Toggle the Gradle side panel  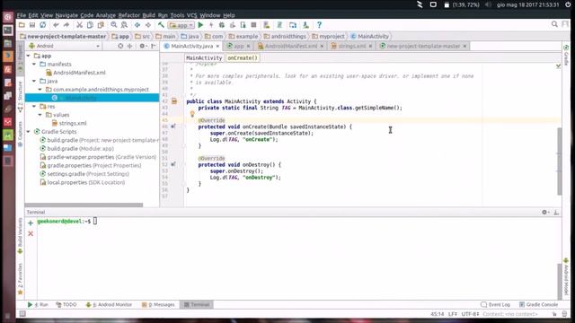[566, 55]
